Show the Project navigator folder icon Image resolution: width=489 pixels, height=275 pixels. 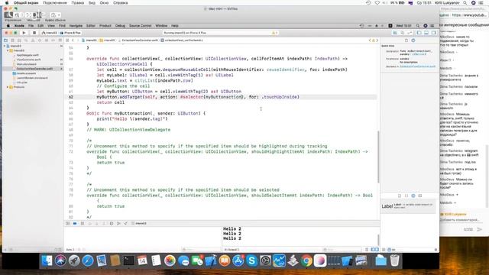click(x=5, y=40)
